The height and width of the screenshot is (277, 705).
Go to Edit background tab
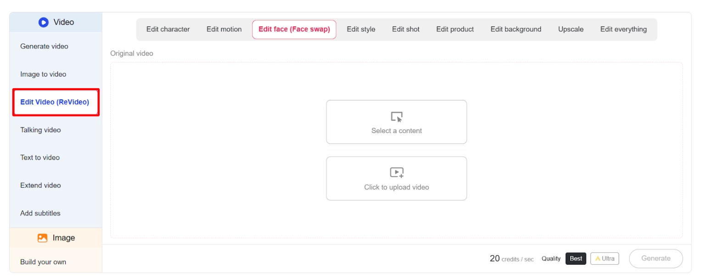tap(515, 29)
